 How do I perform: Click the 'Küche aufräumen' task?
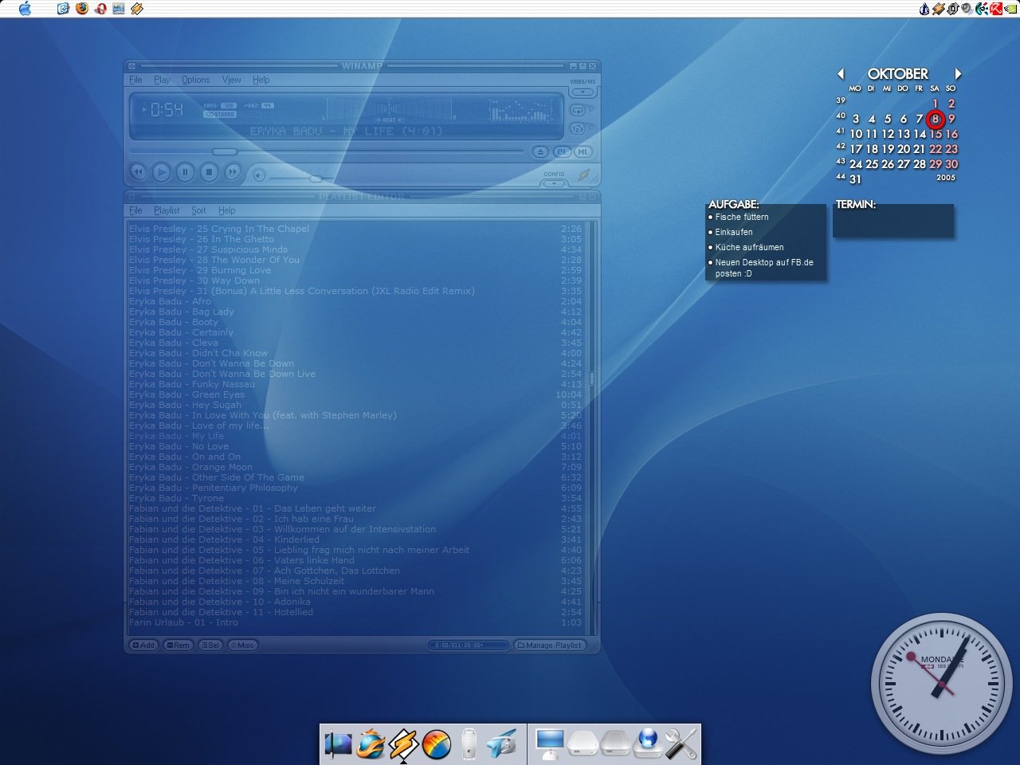[x=750, y=247]
